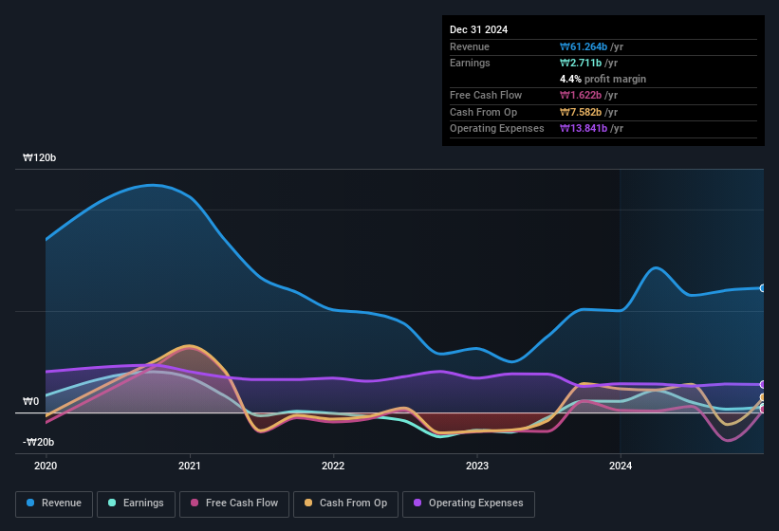Click the Earnings label in tooltip

pyautogui.click(x=470, y=63)
